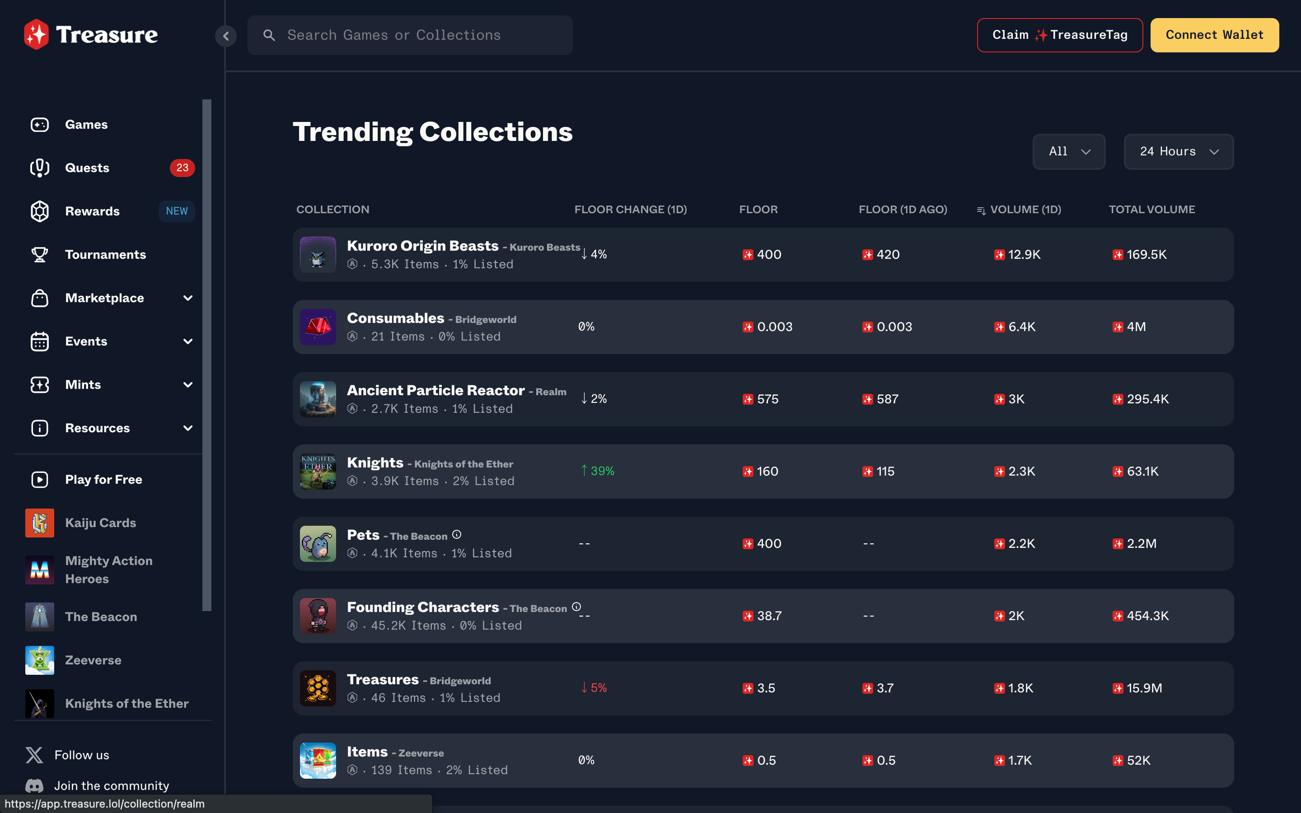
Task: Open Kuroro Origin Beasts thumbnail
Action: 318,255
